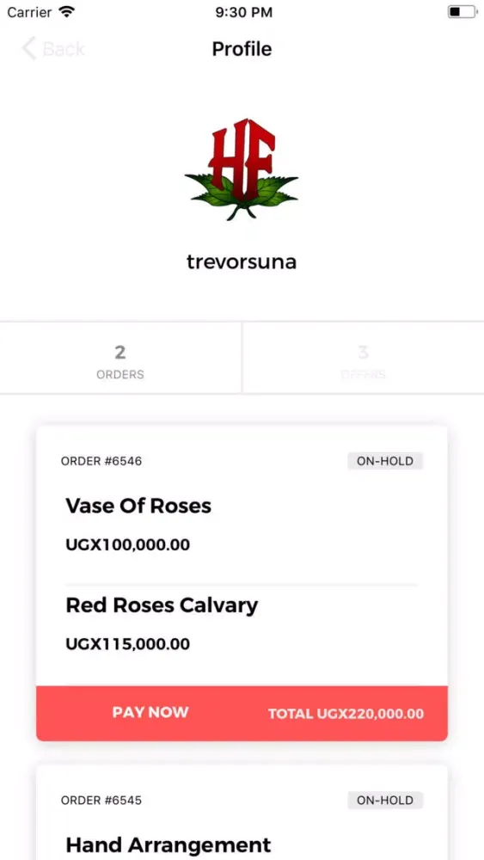Tap the Back chevron icon
Viewport: 484px width, 860px height.
click(28, 49)
